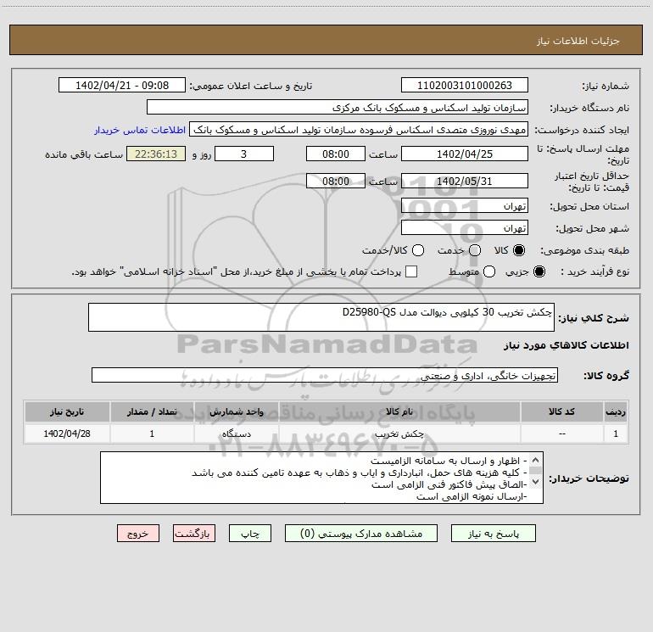Click the چکش تخریب item name cell
Viewport: 653px width, 632px height.
pos(399,433)
